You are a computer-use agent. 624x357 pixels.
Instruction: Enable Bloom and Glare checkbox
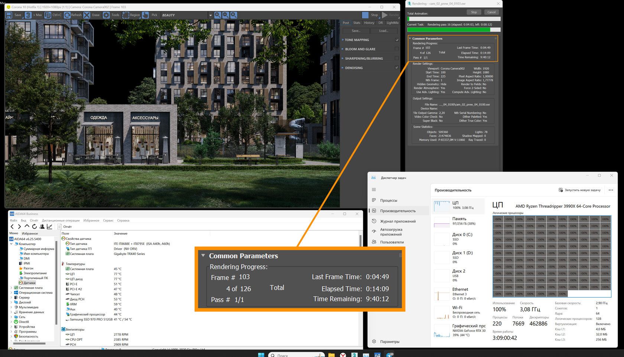click(397, 49)
